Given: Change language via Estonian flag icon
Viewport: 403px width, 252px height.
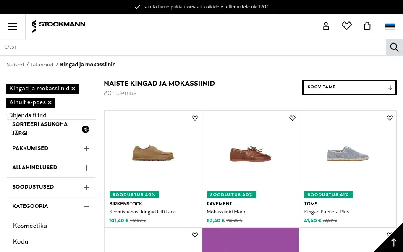Looking at the screenshot, I should click(390, 26).
